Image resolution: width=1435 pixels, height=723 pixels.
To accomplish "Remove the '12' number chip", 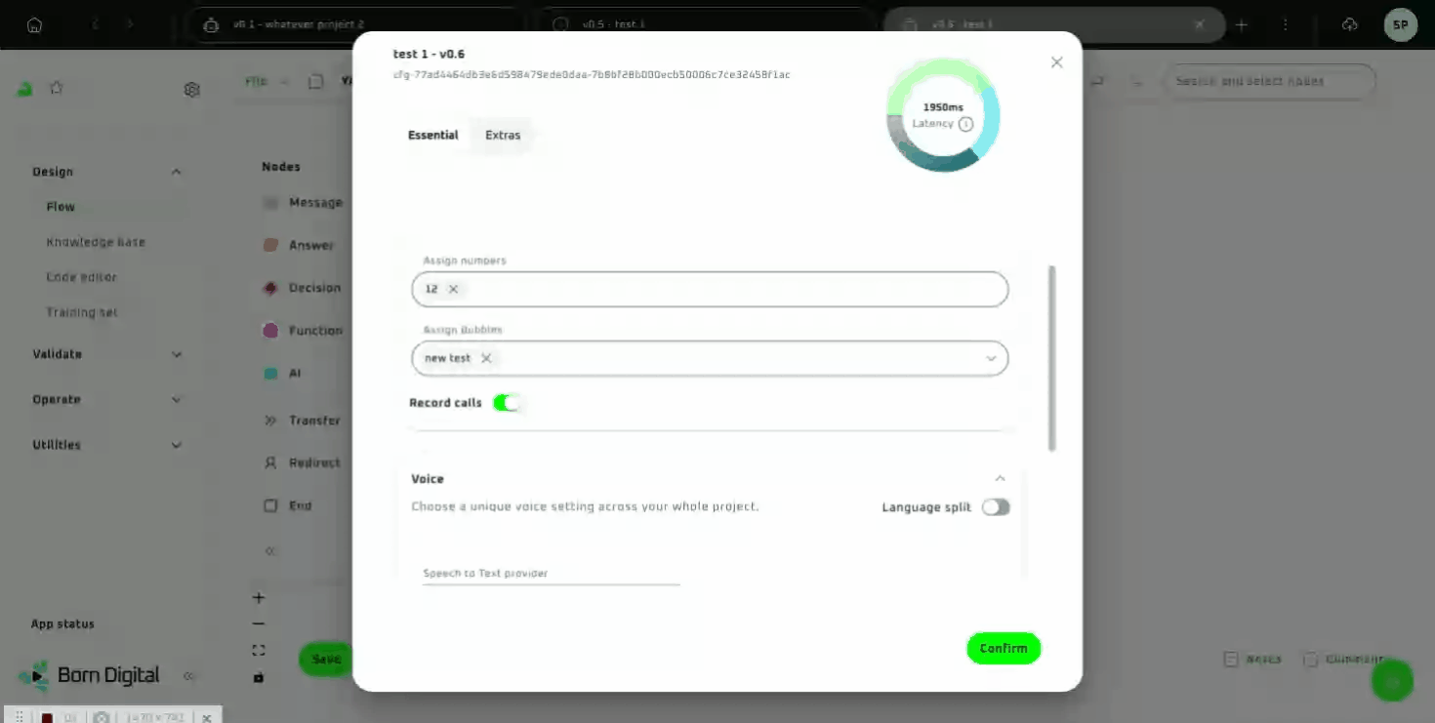I will pyautogui.click(x=453, y=289).
